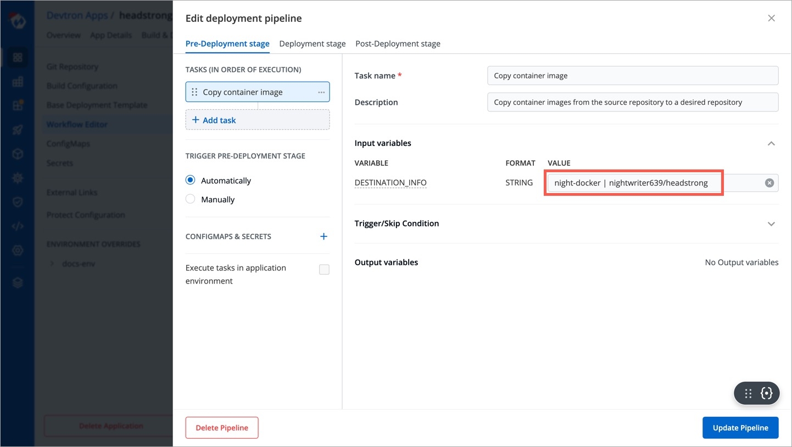
Task: Click the floating widget drag handle dots
Action: pos(748,393)
